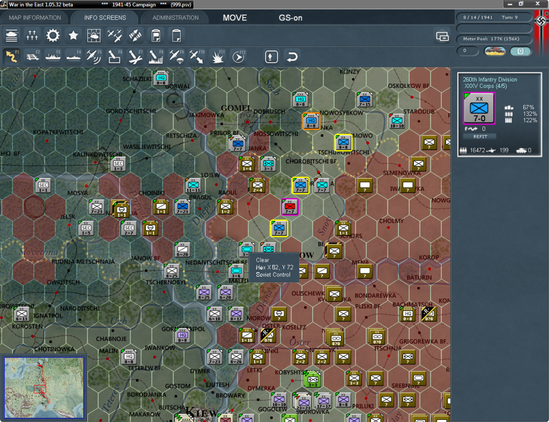Viewport: 549px width, 422px height.
Task: Open the 260th Infantry Division name link
Action: point(490,79)
